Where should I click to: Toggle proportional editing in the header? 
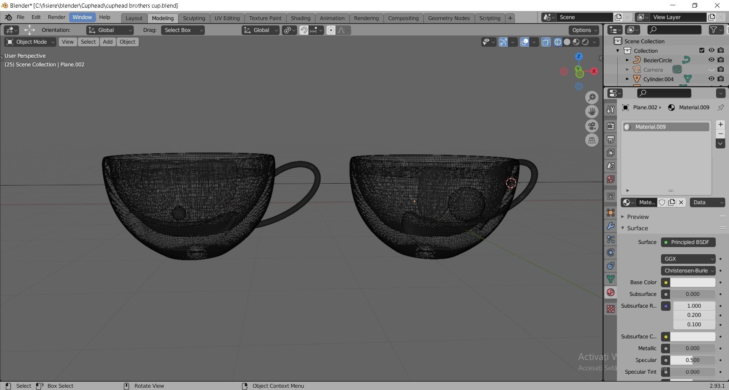[x=331, y=30]
